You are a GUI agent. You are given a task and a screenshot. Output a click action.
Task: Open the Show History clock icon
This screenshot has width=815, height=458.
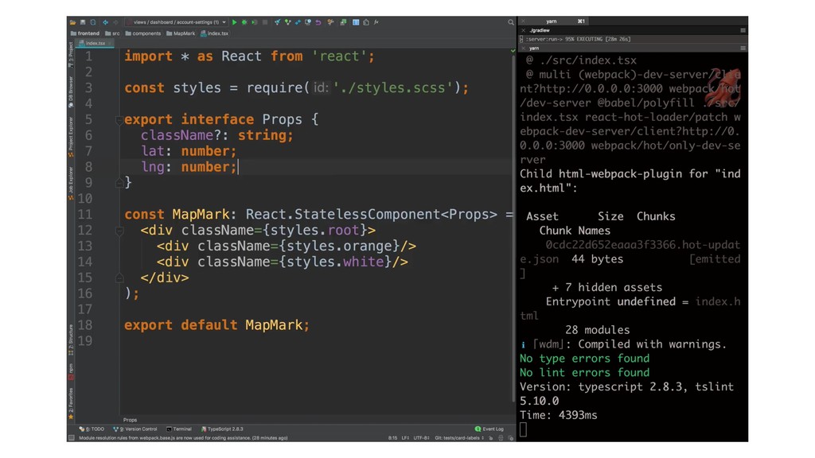pos(308,22)
